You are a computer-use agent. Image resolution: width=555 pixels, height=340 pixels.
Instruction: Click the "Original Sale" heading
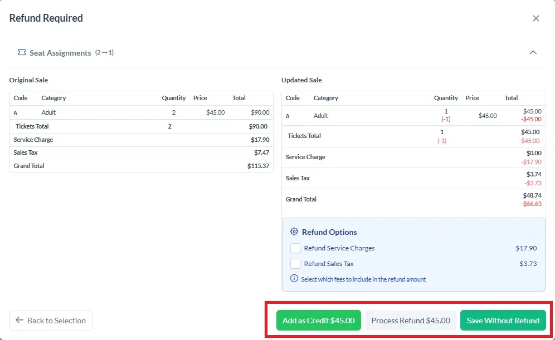tap(28, 80)
